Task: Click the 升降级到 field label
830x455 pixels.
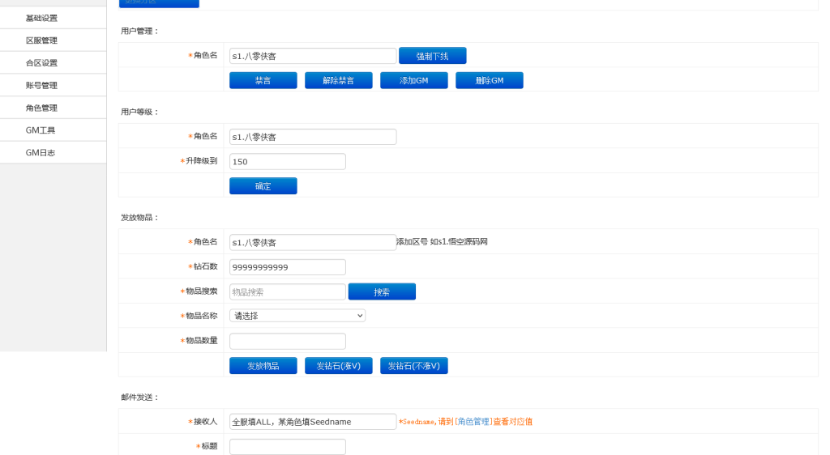Action: click(x=201, y=160)
